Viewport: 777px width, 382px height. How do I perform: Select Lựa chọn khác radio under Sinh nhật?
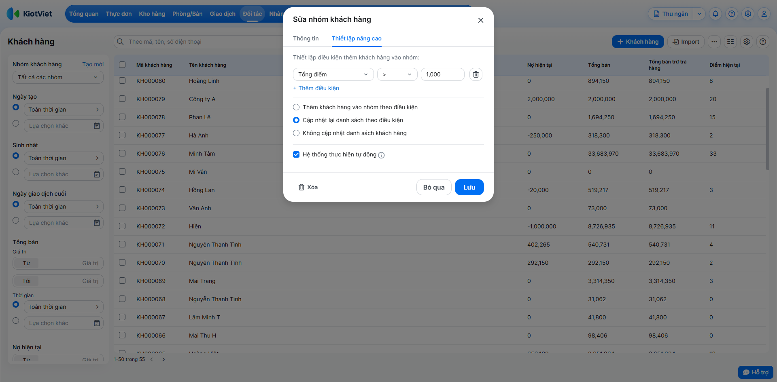(x=16, y=172)
